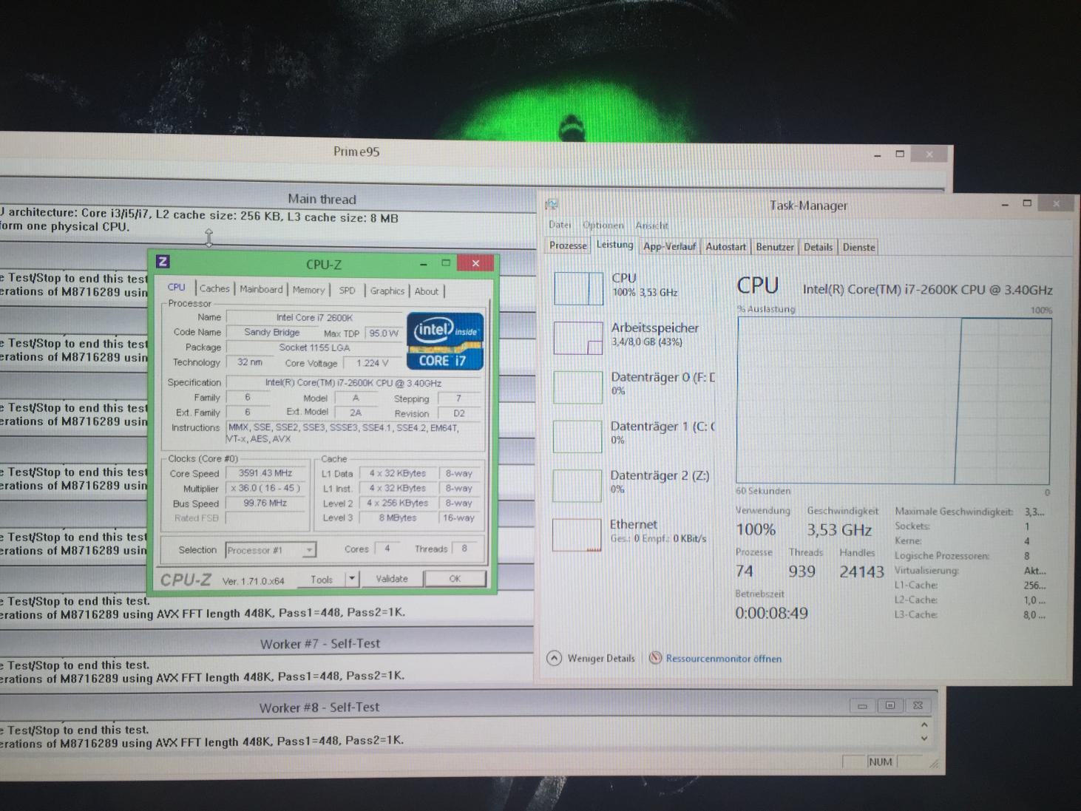This screenshot has width=1081, height=811.
Task: Switch to the Graphics tab in CPU-Z
Action: (387, 291)
